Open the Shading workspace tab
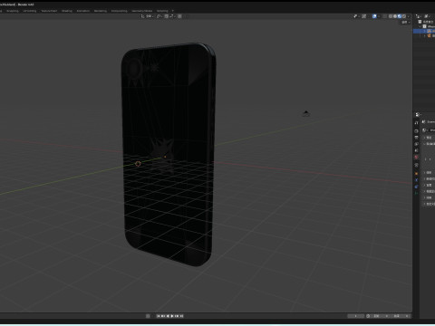This screenshot has width=435, height=326. (x=67, y=11)
